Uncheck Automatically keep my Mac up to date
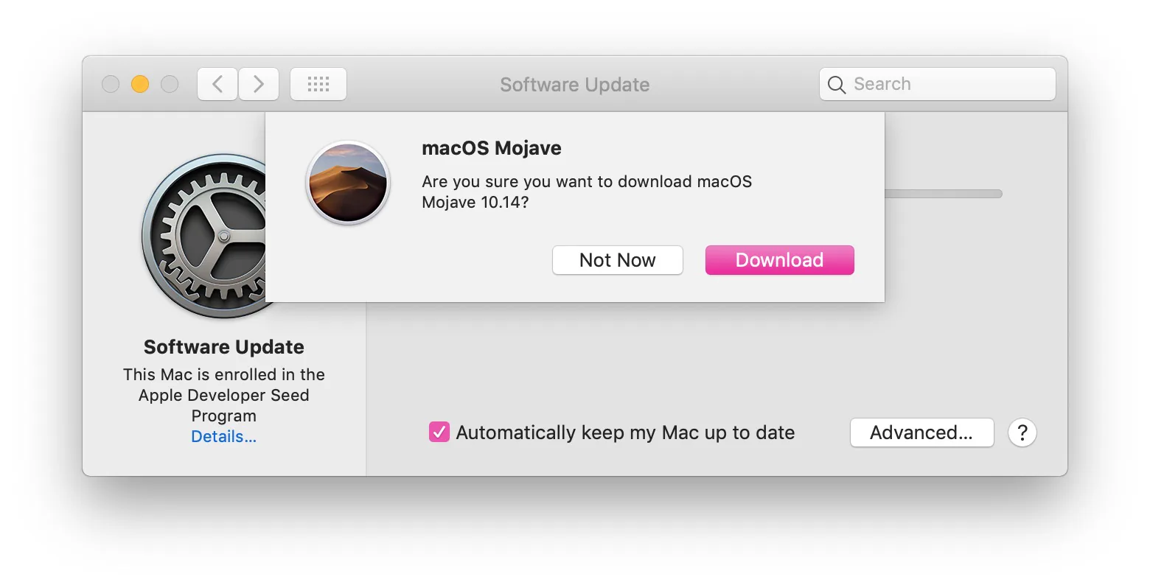Viewport: 1150px width, 585px height. [439, 432]
